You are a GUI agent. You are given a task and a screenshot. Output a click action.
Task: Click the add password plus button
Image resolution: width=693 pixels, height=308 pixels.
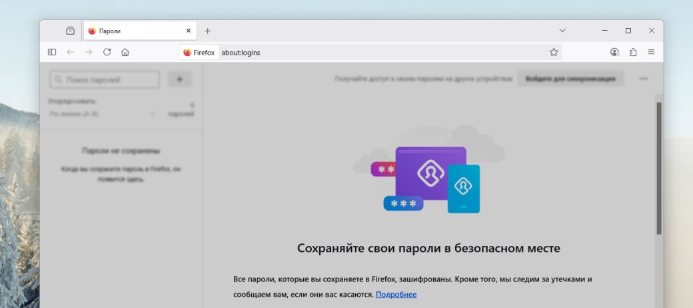[x=179, y=79]
